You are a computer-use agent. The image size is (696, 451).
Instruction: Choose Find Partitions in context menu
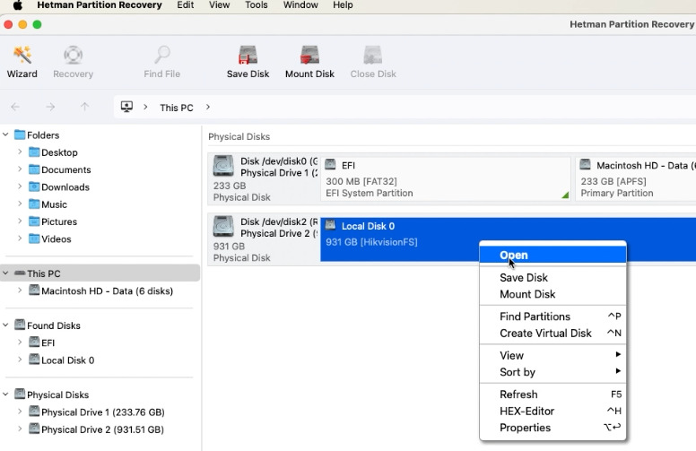552,317
